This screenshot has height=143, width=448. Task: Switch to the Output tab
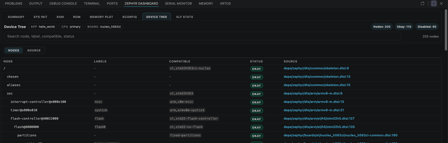pyautogui.click(x=36, y=3)
